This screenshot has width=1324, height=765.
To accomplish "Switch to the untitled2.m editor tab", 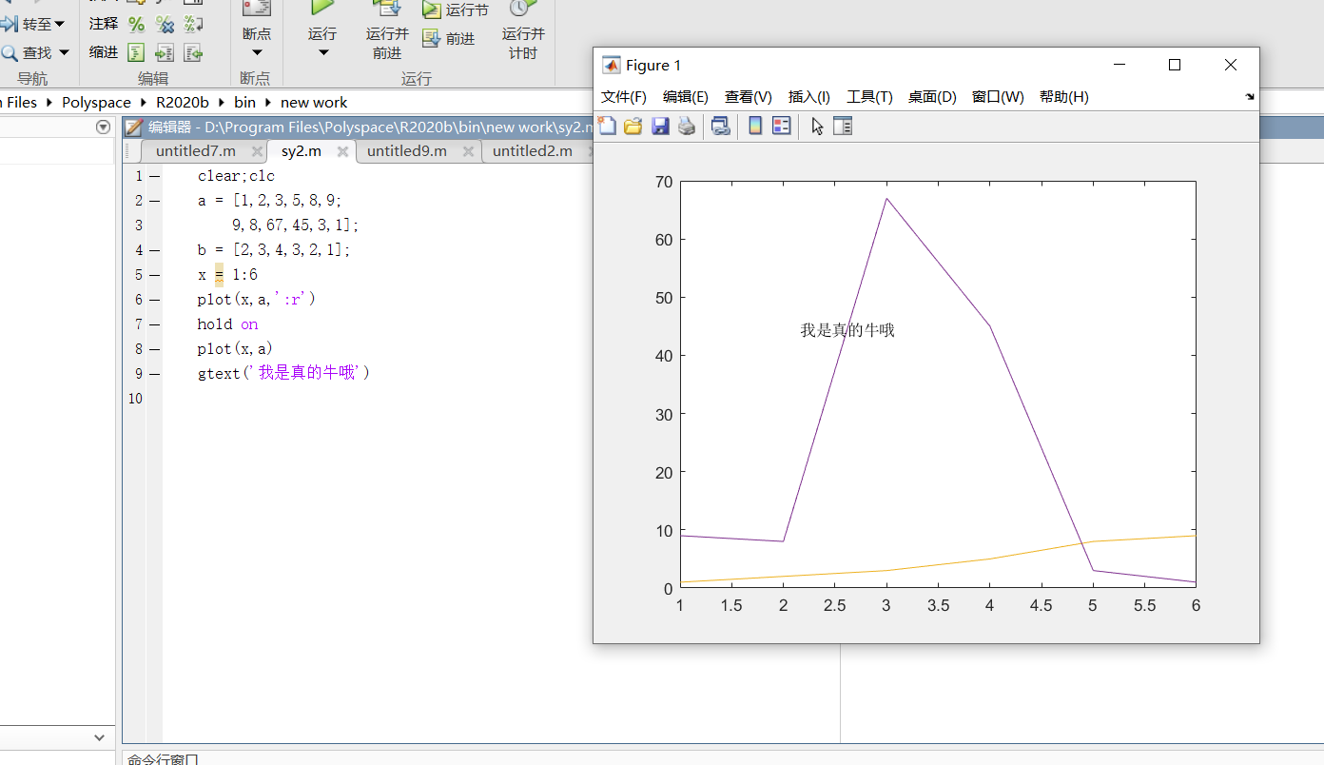I will 533,151.
